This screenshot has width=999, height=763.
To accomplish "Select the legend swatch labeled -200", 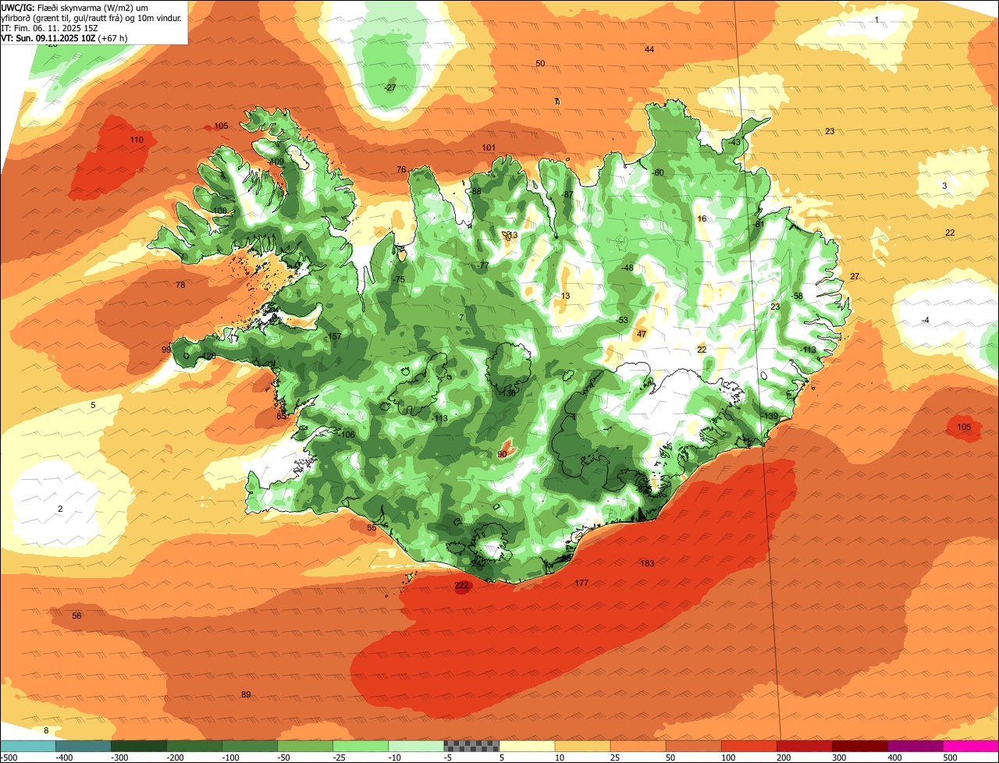I will pyautogui.click(x=194, y=746).
